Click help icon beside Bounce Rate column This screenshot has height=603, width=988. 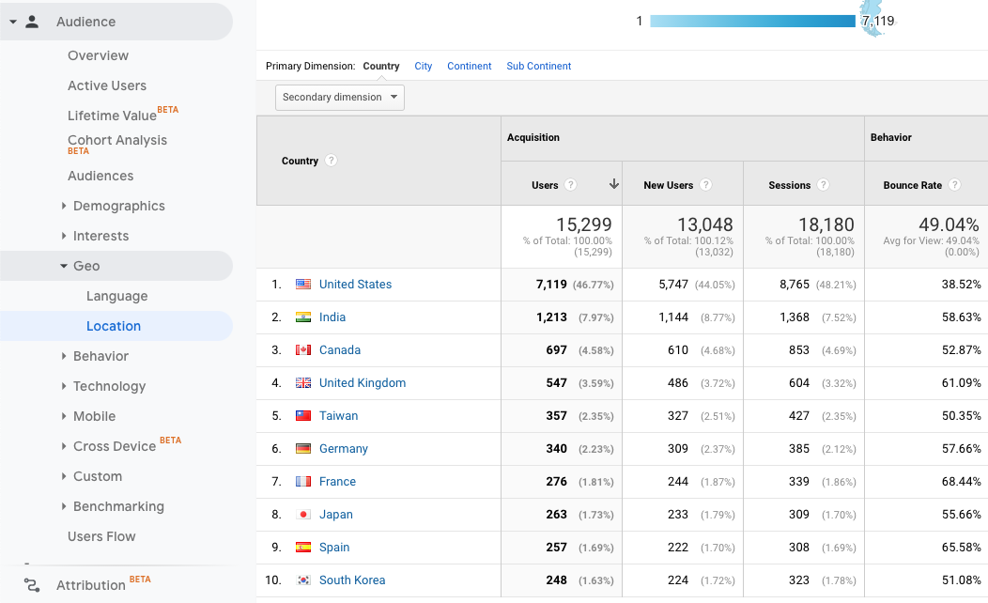pos(954,185)
